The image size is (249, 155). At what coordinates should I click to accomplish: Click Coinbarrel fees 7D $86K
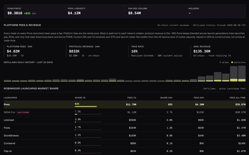133,143
